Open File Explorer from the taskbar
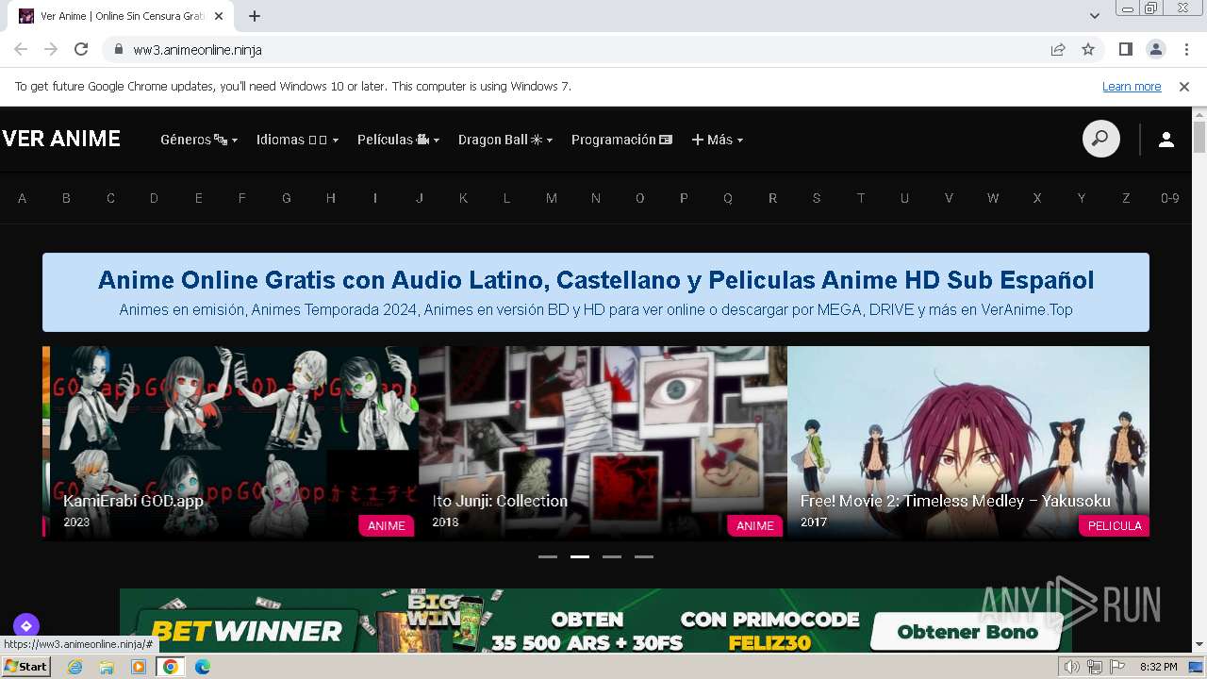1207x679 pixels. (107, 667)
